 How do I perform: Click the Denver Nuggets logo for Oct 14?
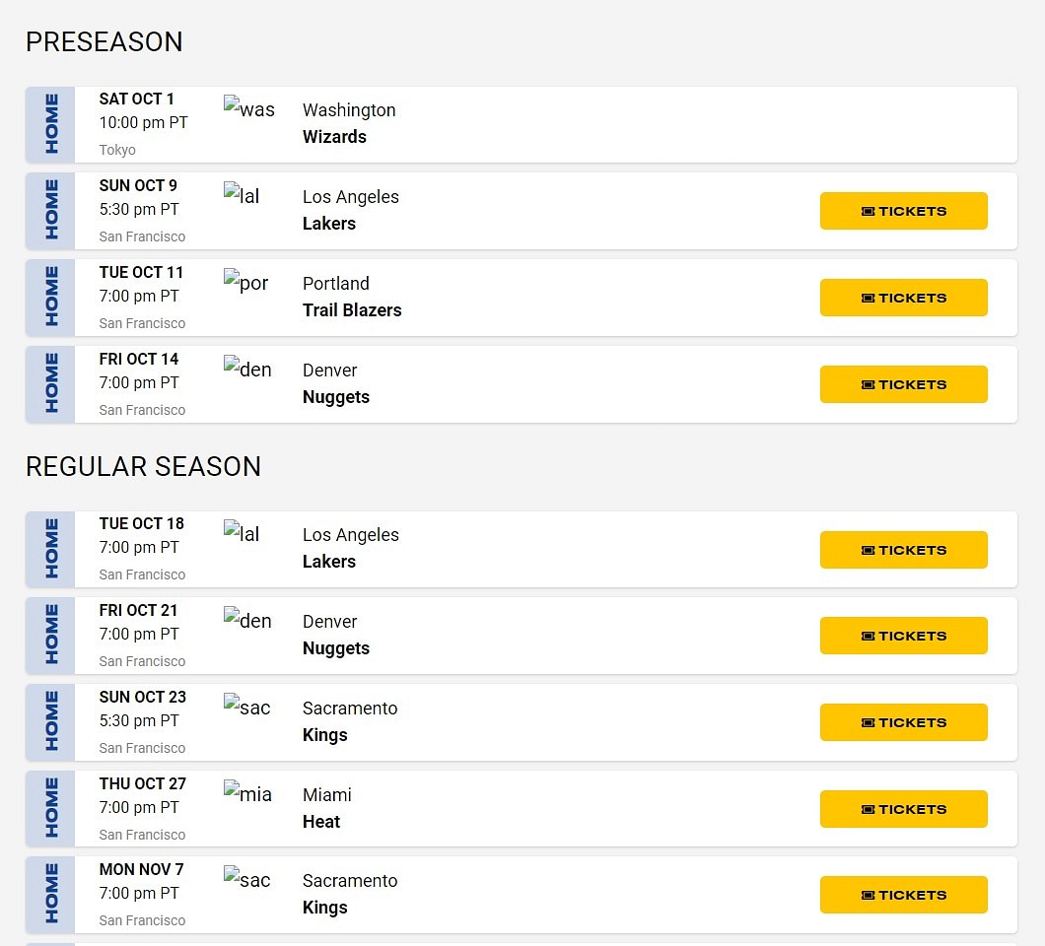[x=246, y=369]
